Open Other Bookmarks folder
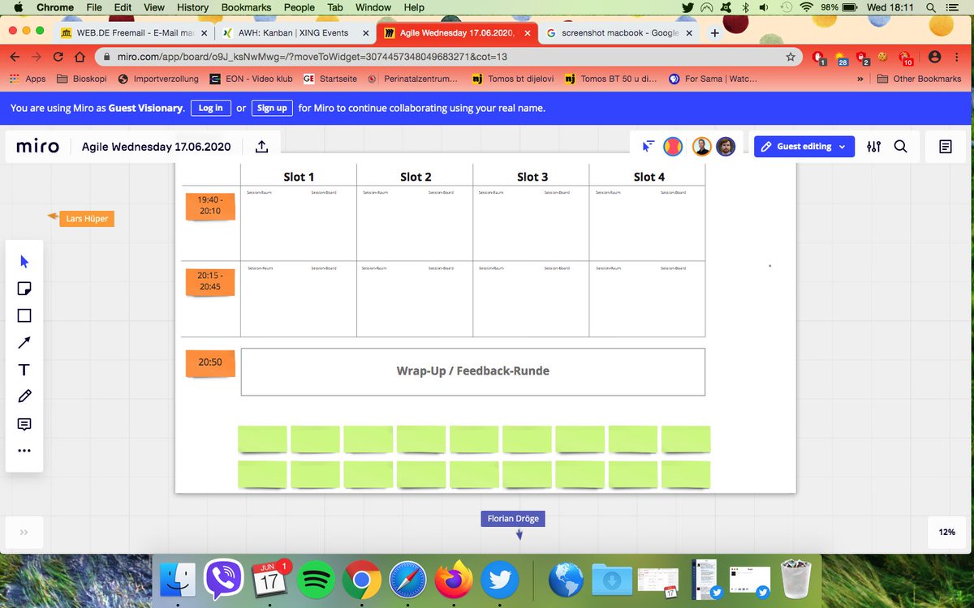 (x=920, y=79)
